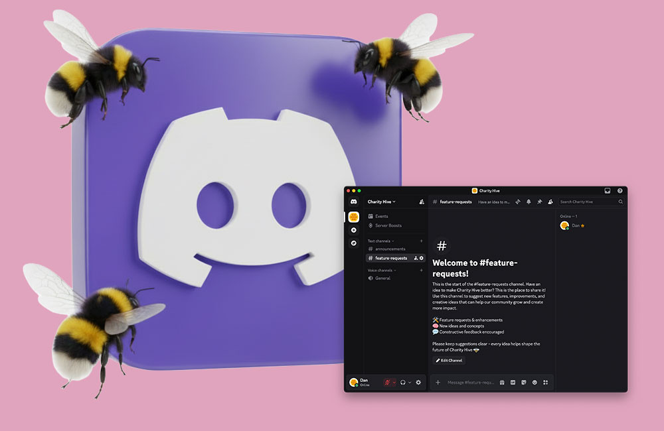Open the threads icon in channel header

coord(517,201)
